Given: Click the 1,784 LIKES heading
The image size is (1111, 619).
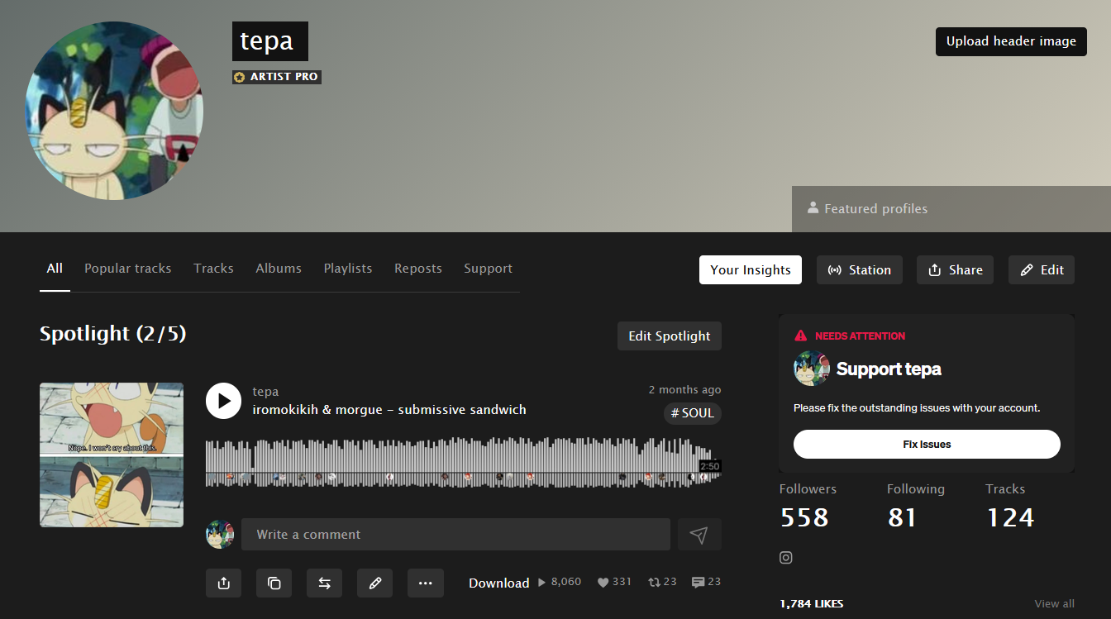Looking at the screenshot, I should [x=812, y=604].
